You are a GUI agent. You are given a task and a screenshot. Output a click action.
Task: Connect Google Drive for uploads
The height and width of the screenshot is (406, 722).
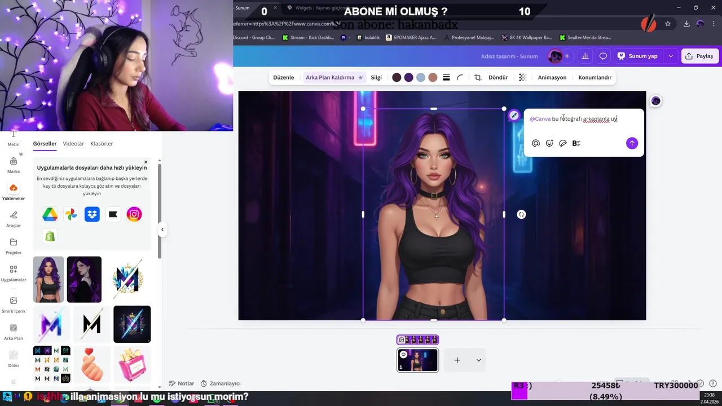pos(50,214)
